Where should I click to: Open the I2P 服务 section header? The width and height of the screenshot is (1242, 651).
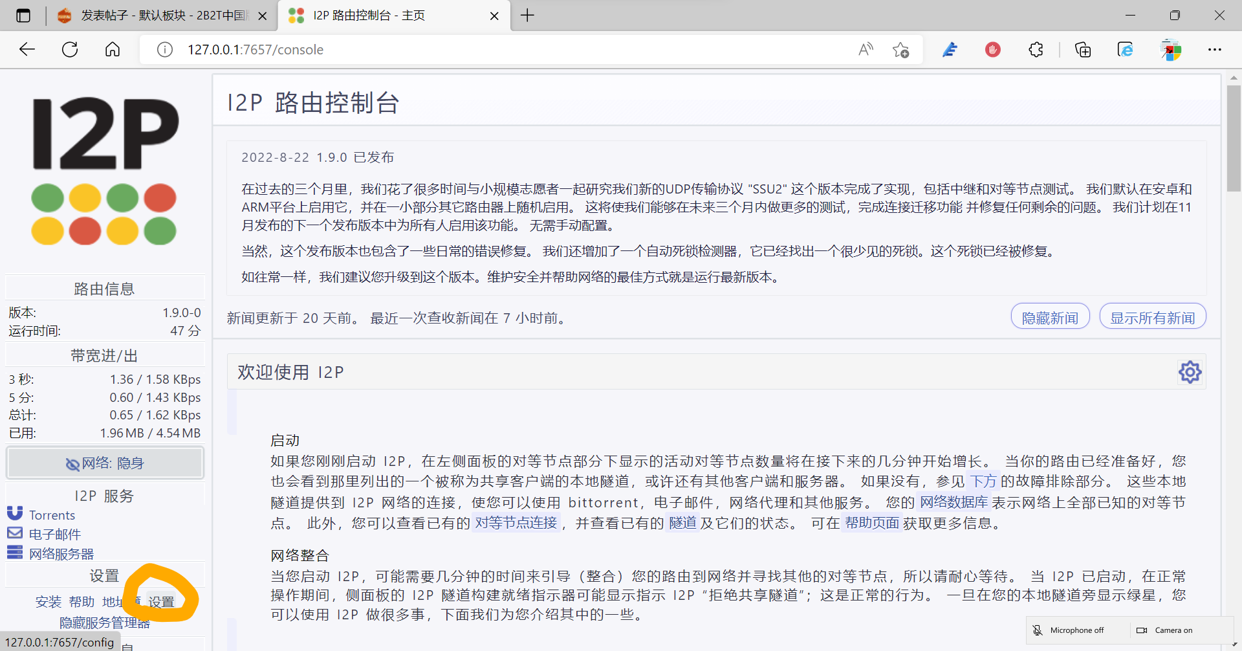(105, 496)
